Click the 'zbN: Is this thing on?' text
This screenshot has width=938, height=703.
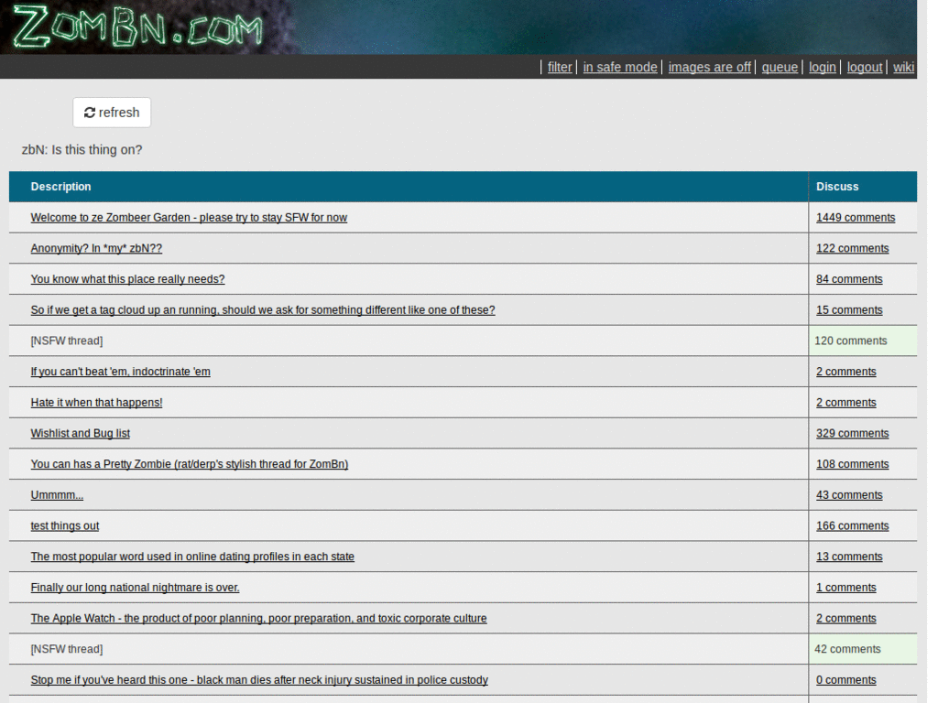click(82, 149)
